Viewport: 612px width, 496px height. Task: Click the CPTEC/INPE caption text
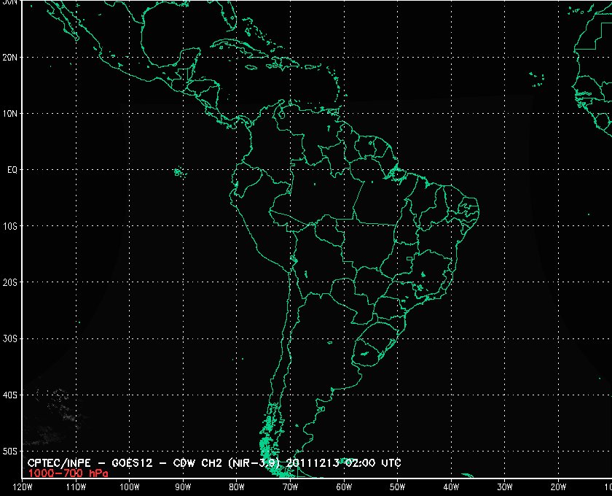59,464
